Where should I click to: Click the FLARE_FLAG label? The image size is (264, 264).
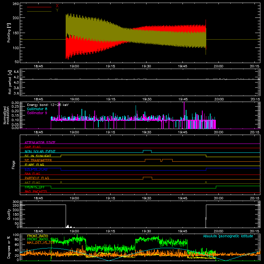point(34,165)
